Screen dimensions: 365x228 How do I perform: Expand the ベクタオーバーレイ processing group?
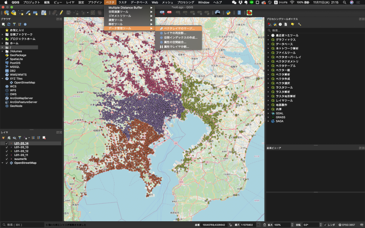pyautogui.click(x=268, y=57)
